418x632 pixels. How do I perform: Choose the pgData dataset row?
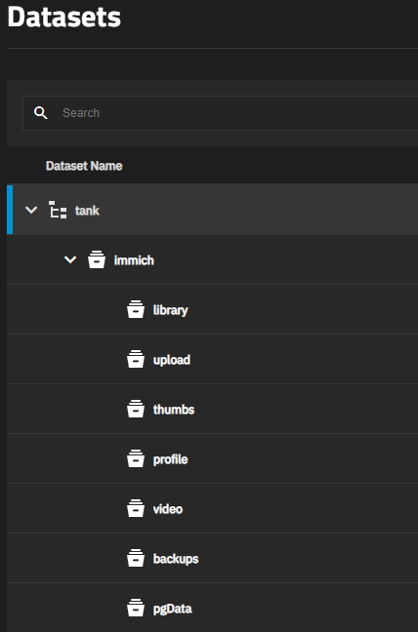click(x=212, y=609)
